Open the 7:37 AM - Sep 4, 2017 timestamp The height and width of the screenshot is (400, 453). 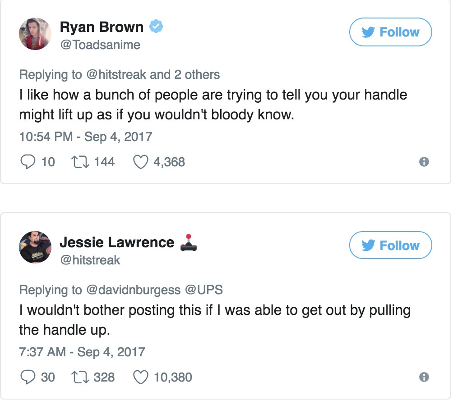82,351
